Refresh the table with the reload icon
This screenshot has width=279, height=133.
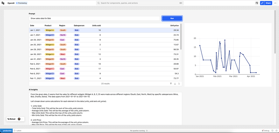(x=179, y=84)
